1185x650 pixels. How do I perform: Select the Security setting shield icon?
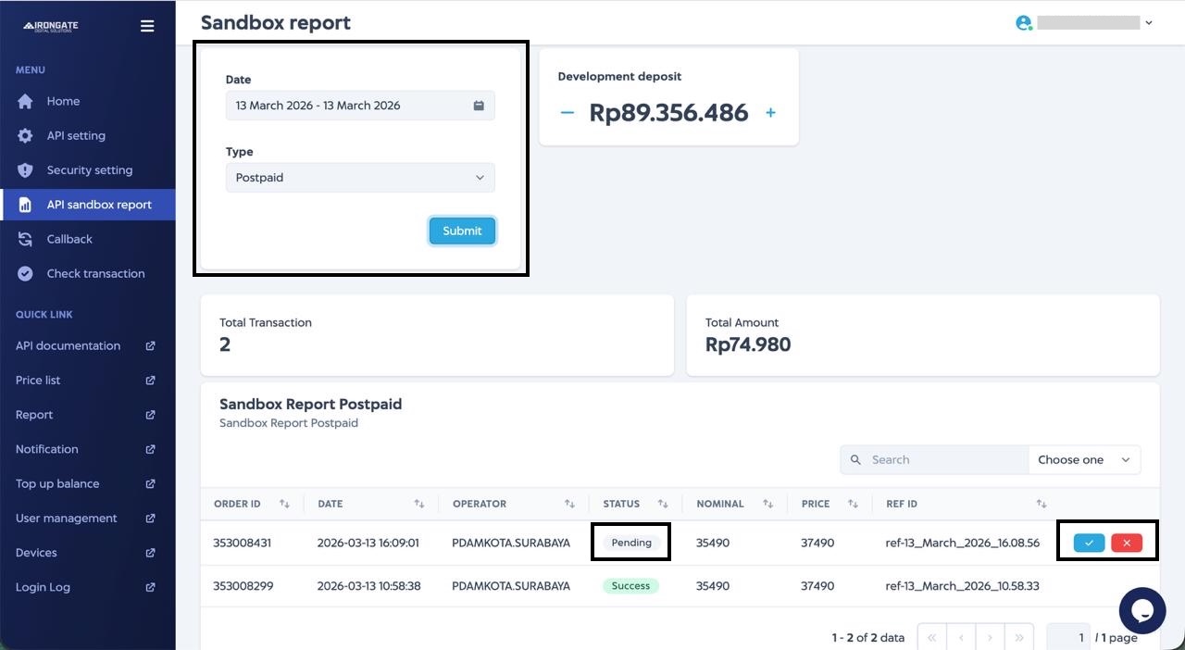[x=26, y=169]
